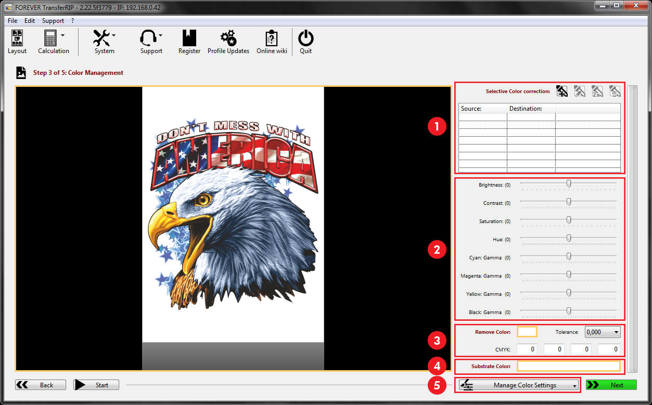652x405 pixels.
Task: Focus the first CMYK value field
Action: (x=527, y=349)
